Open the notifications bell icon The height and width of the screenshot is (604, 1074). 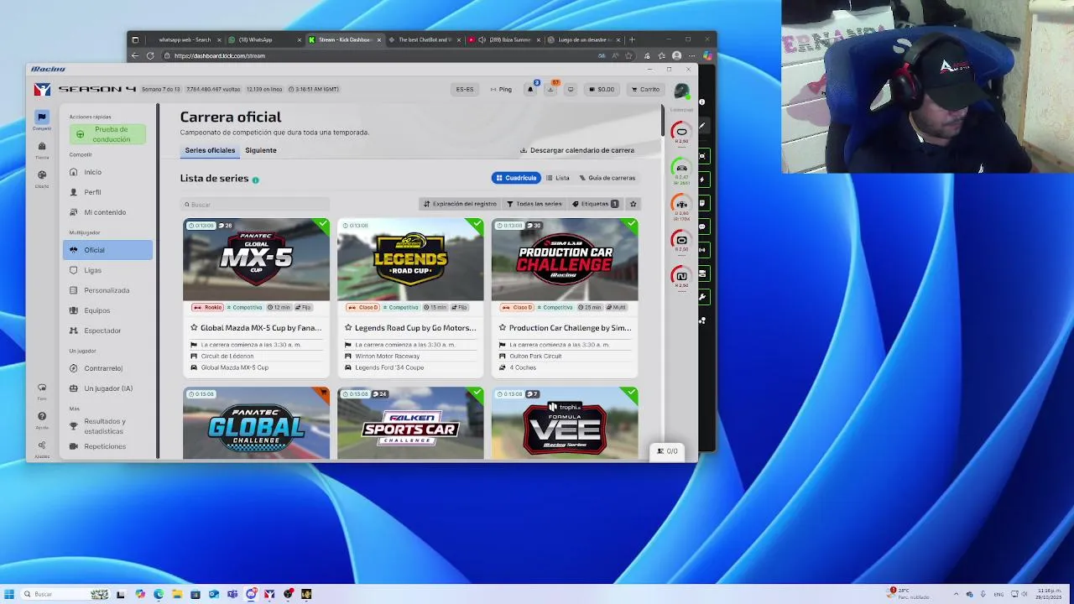tap(530, 89)
